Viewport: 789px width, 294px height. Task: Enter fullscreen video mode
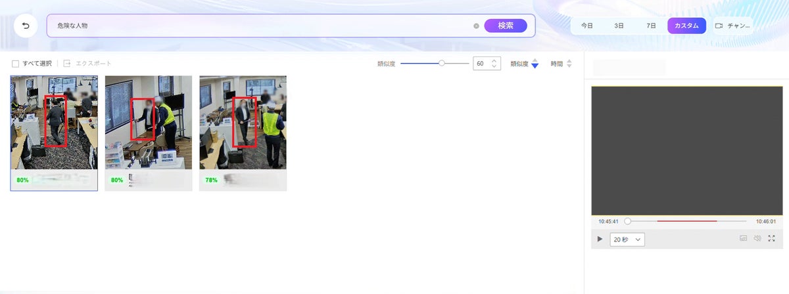[x=772, y=239]
